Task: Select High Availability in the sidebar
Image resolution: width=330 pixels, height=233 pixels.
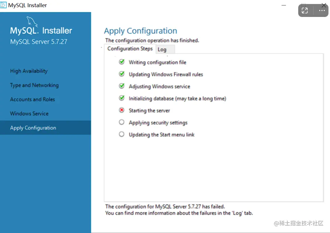Action: 29,71
